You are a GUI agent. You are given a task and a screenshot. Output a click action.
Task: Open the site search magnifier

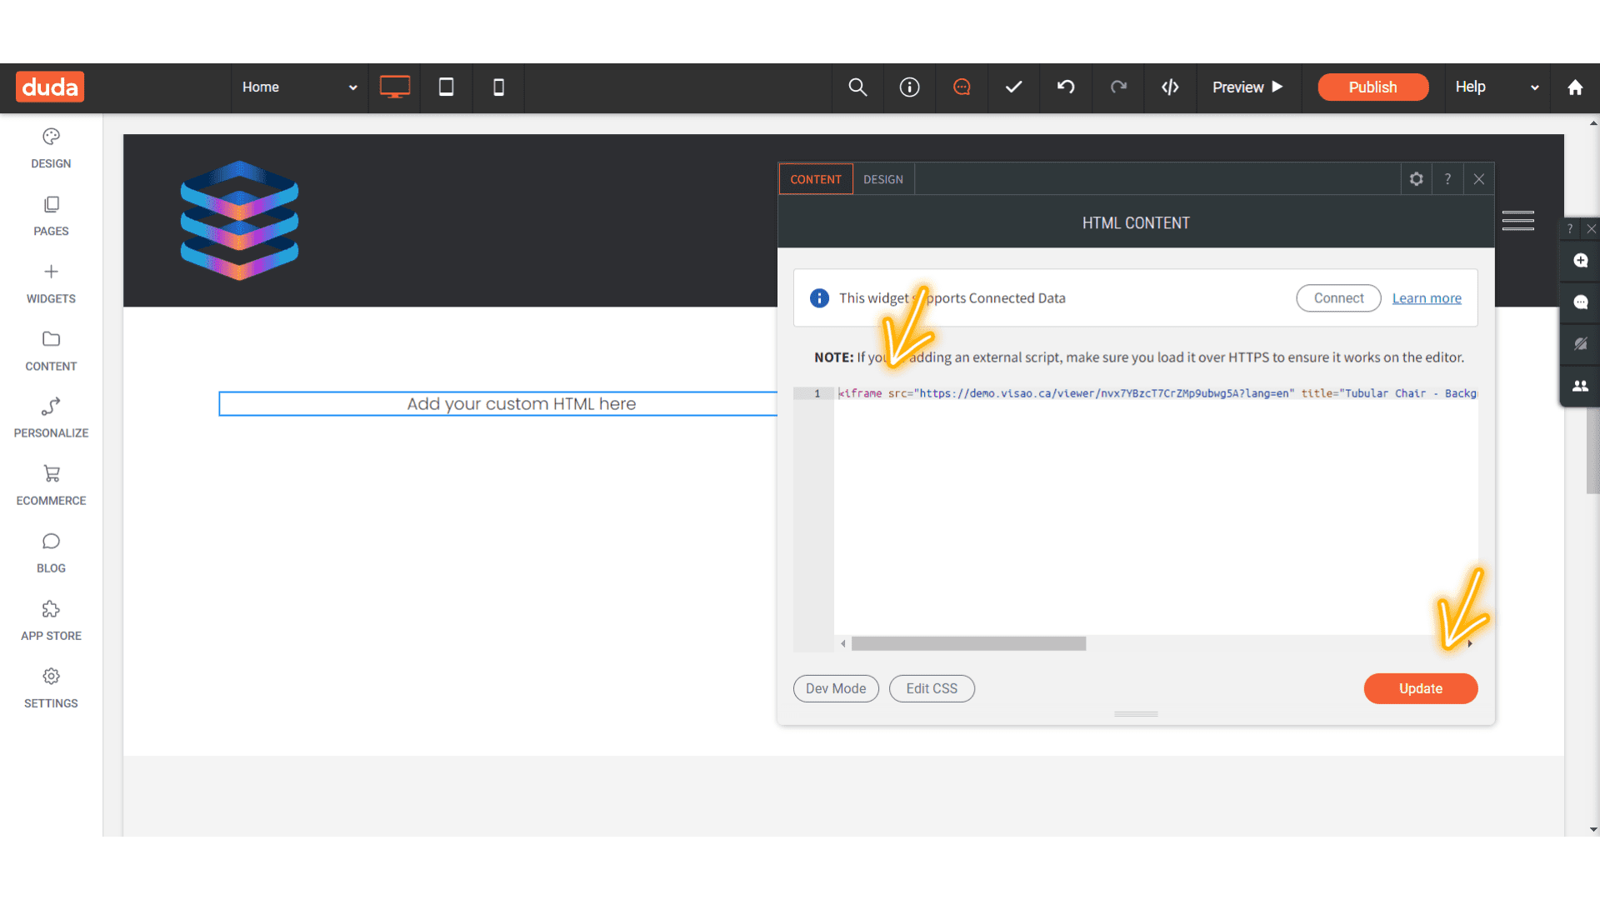click(857, 87)
